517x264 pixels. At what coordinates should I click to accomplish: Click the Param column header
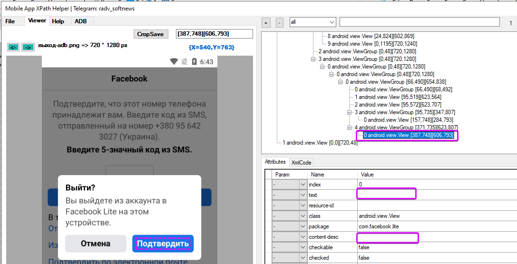[x=290, y=175]
